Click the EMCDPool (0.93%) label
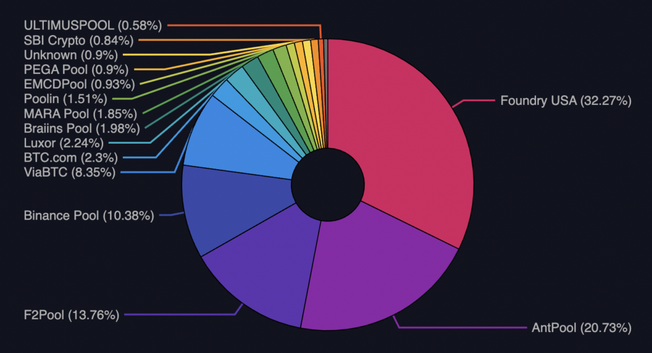Image resolution: width=652 pixels, height=353 pixels. pyautogui.click(x=80, y=85)
